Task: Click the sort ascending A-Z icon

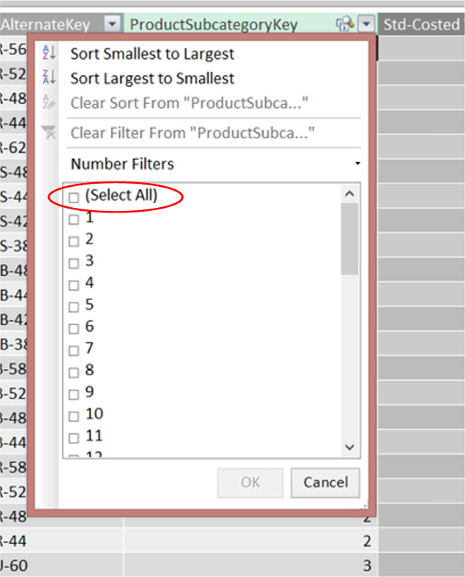Action: point(49,54)
